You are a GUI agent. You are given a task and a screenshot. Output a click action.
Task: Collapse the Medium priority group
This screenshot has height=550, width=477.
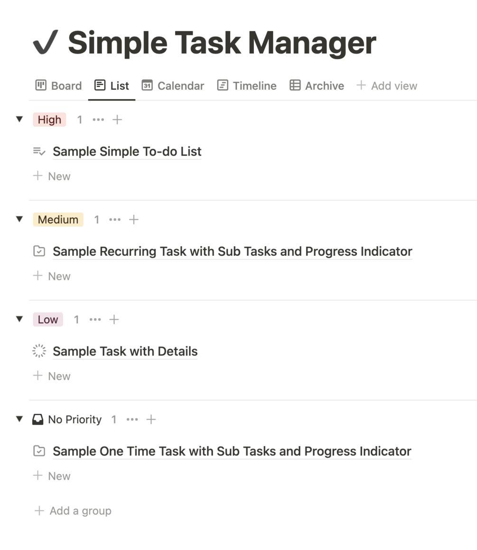tap(19, 219)
